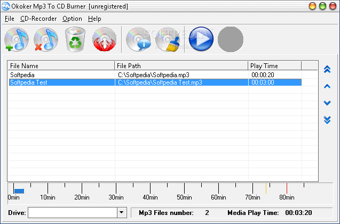Click the red 80min marker on timeline
Viewport: 340px width, 224px height.
pyautogui.click(x=287, y=188)
